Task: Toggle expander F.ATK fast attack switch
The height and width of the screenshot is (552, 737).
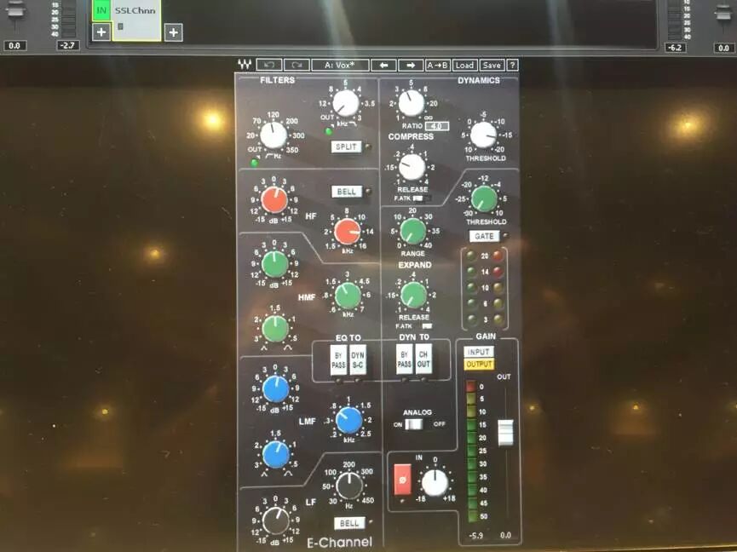Action: point(426,325)
